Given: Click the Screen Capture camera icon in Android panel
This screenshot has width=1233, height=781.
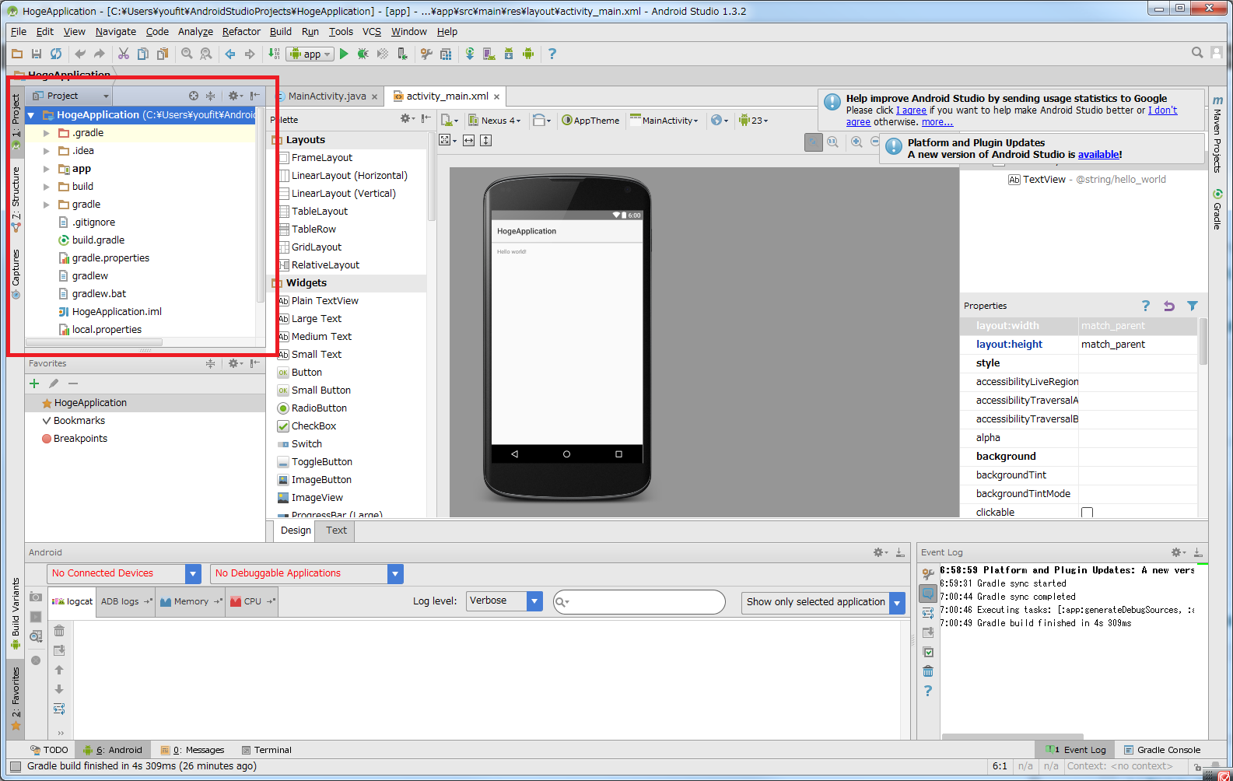Looking at the screenshot, I should point(36,597).
